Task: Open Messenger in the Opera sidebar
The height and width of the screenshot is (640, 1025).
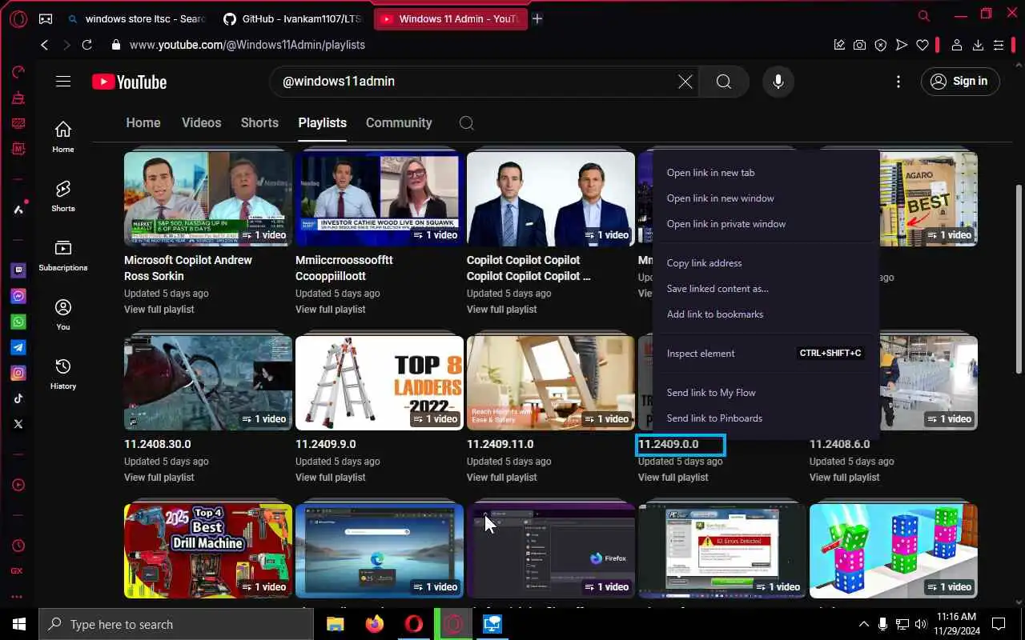Action: tap(18, 296)
